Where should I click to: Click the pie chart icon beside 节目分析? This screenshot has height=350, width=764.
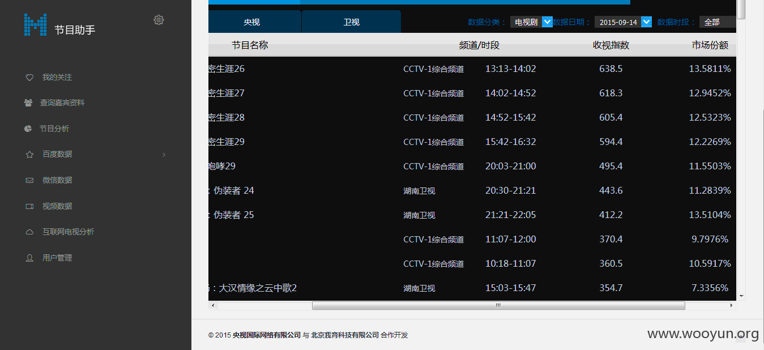(x=28, y=129)
